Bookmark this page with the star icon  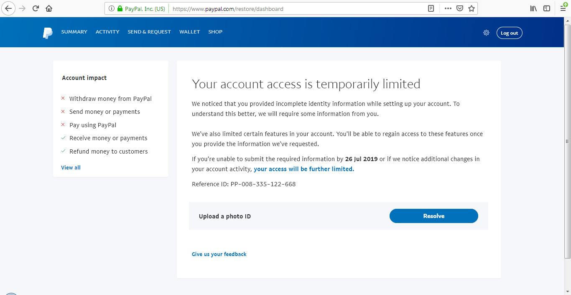(472, 8)
